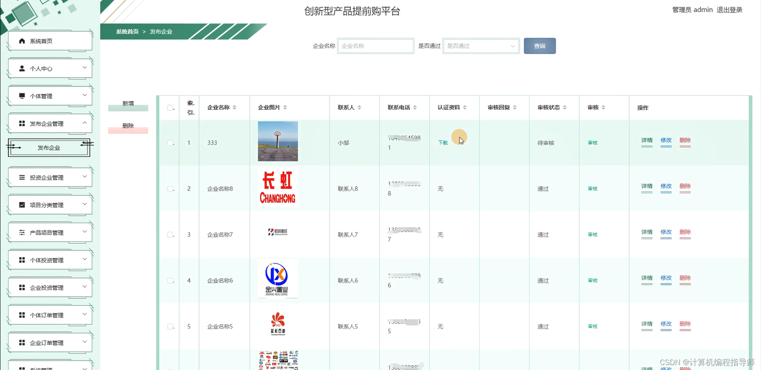Check the row checkbox for 企业名称5

click(170, 326)
